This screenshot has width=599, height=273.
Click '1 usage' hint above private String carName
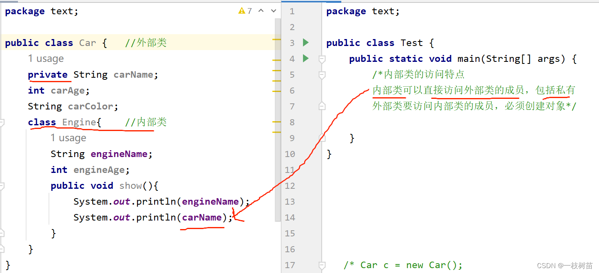point(46,59)
